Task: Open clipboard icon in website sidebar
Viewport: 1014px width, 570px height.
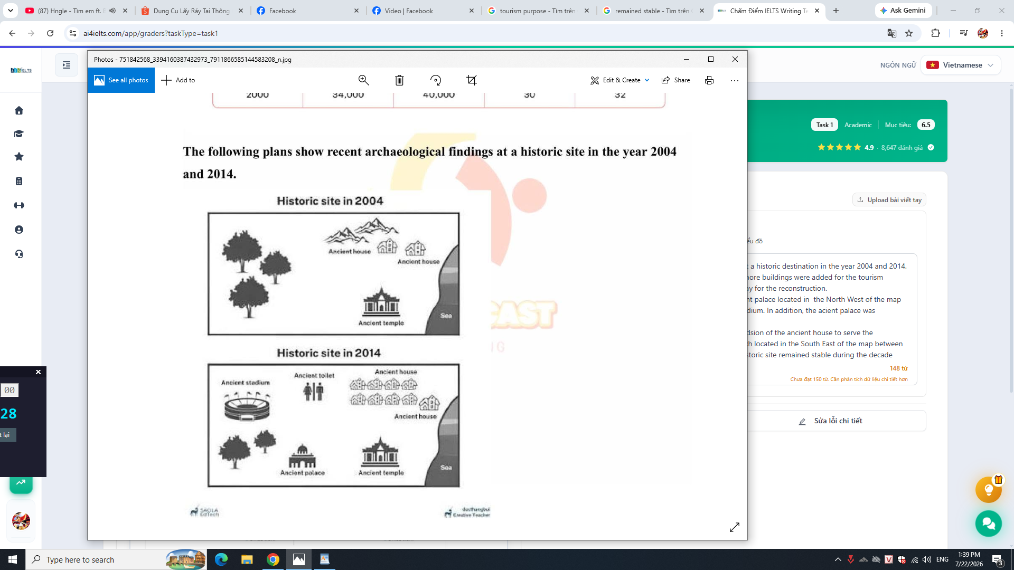Action: pos(19,181)
